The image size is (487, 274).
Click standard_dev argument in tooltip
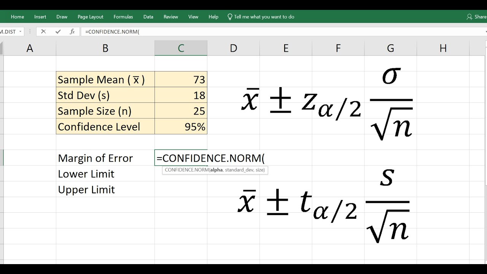(x=239, y=170)
